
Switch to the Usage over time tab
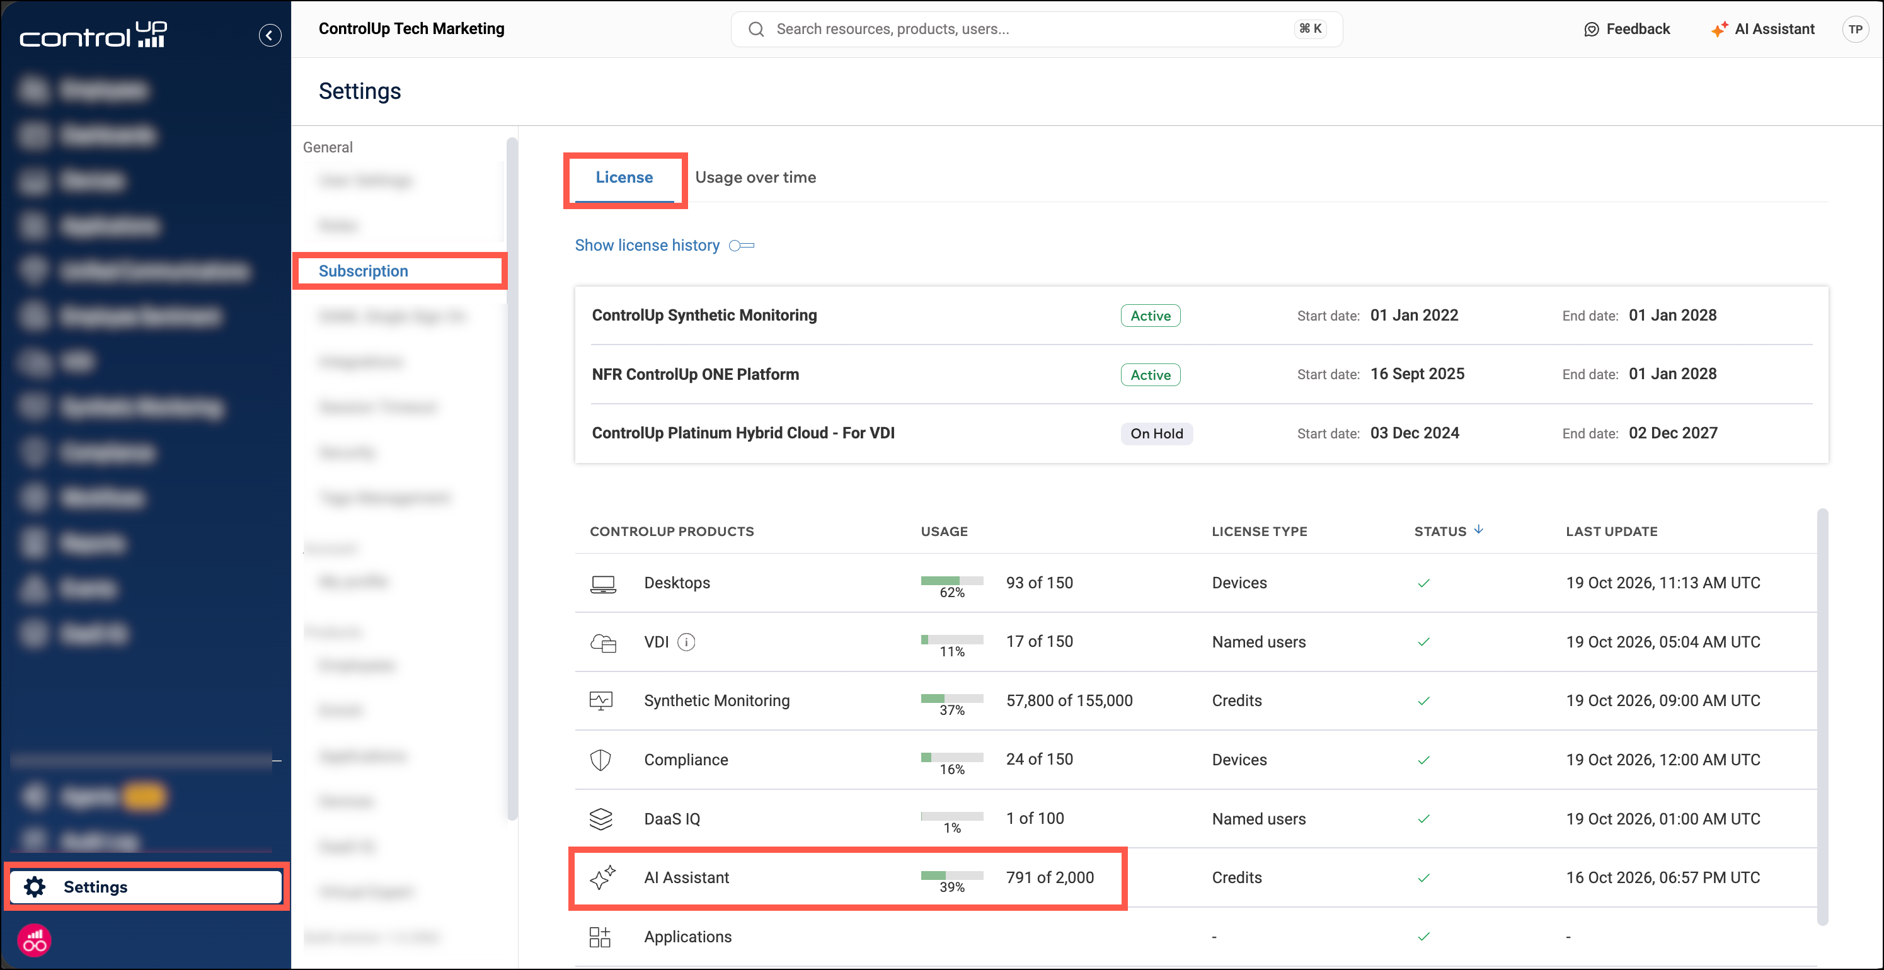pos(755,178)
